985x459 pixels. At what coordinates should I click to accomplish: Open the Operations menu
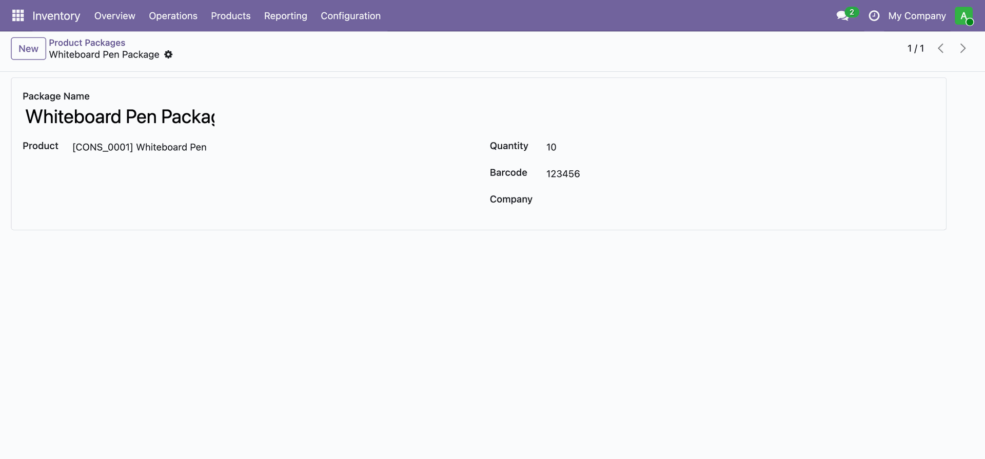click(173, 16)
